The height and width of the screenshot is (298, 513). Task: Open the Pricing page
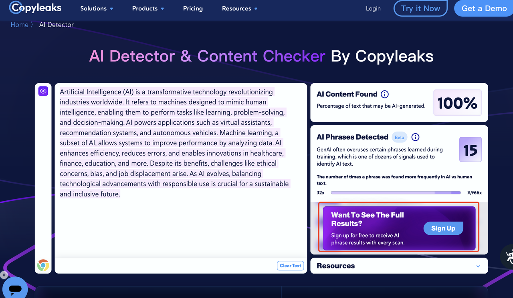tap(193, 8)
